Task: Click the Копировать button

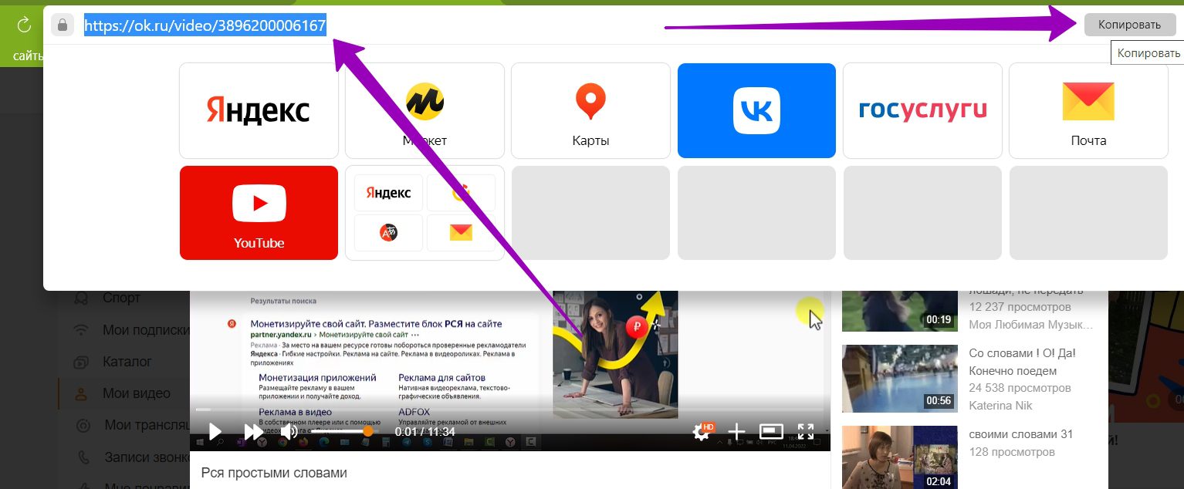Action: point(1129,25)
